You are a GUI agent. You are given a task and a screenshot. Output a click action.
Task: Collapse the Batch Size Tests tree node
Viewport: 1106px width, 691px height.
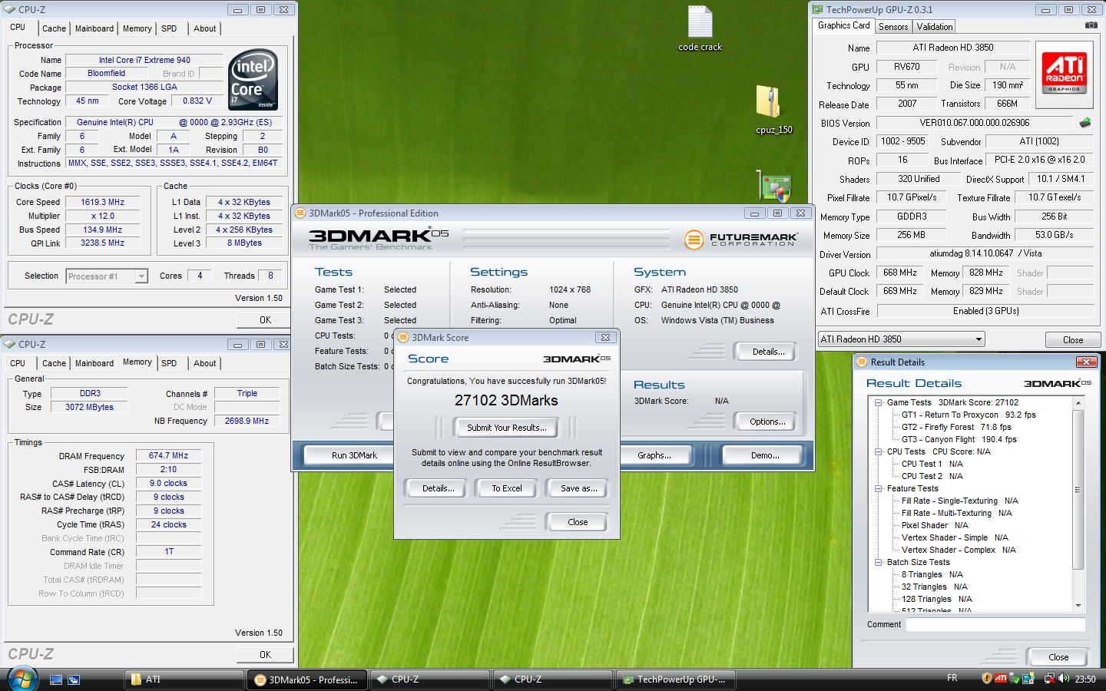point(878,562)
